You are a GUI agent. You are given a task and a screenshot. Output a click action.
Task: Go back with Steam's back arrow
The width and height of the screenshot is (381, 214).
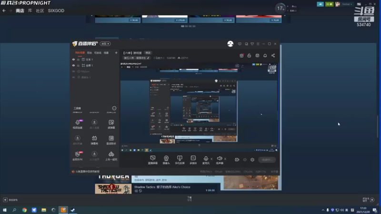[4, 10]
